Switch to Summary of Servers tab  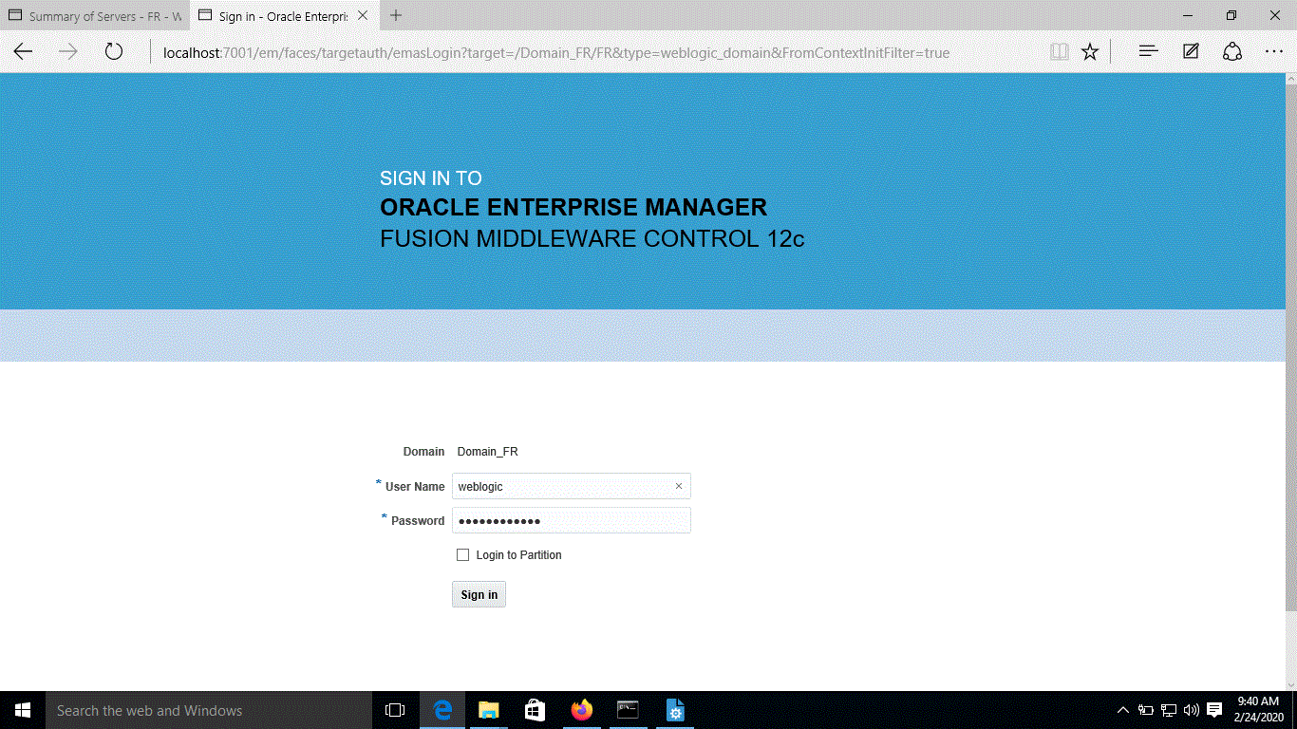pyautogui.click(x=95, y=16)
